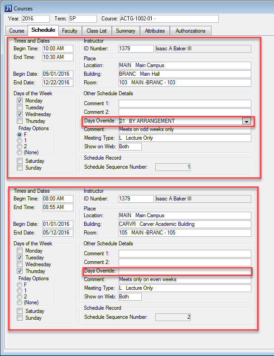The height and width of the screenshot is (356, 274).
Task: Check Saturday in the second schedule
Action: [x=20, y=311]
